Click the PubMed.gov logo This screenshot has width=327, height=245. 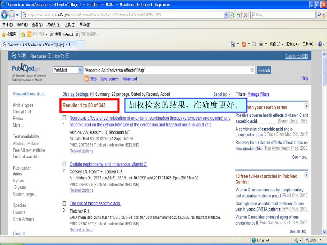click(26, 68)
